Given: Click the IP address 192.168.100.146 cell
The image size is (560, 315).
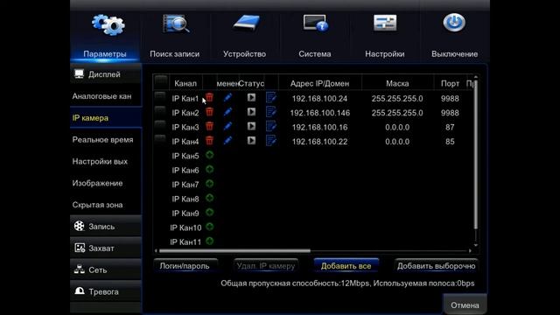Looking at the screenshot, I should coord(319,113).
